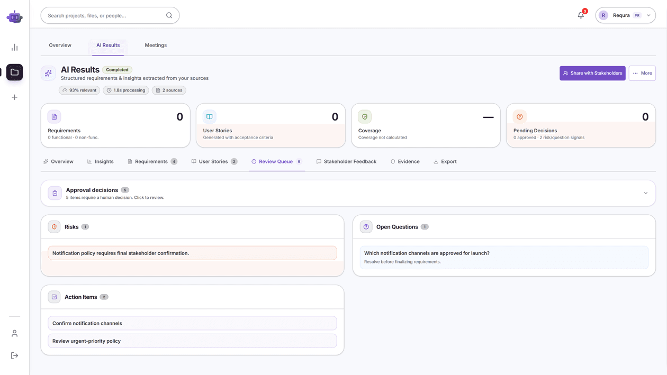Select the Stakeholder Feedback tab
The image size is (667, 375).
pos(346,161)
